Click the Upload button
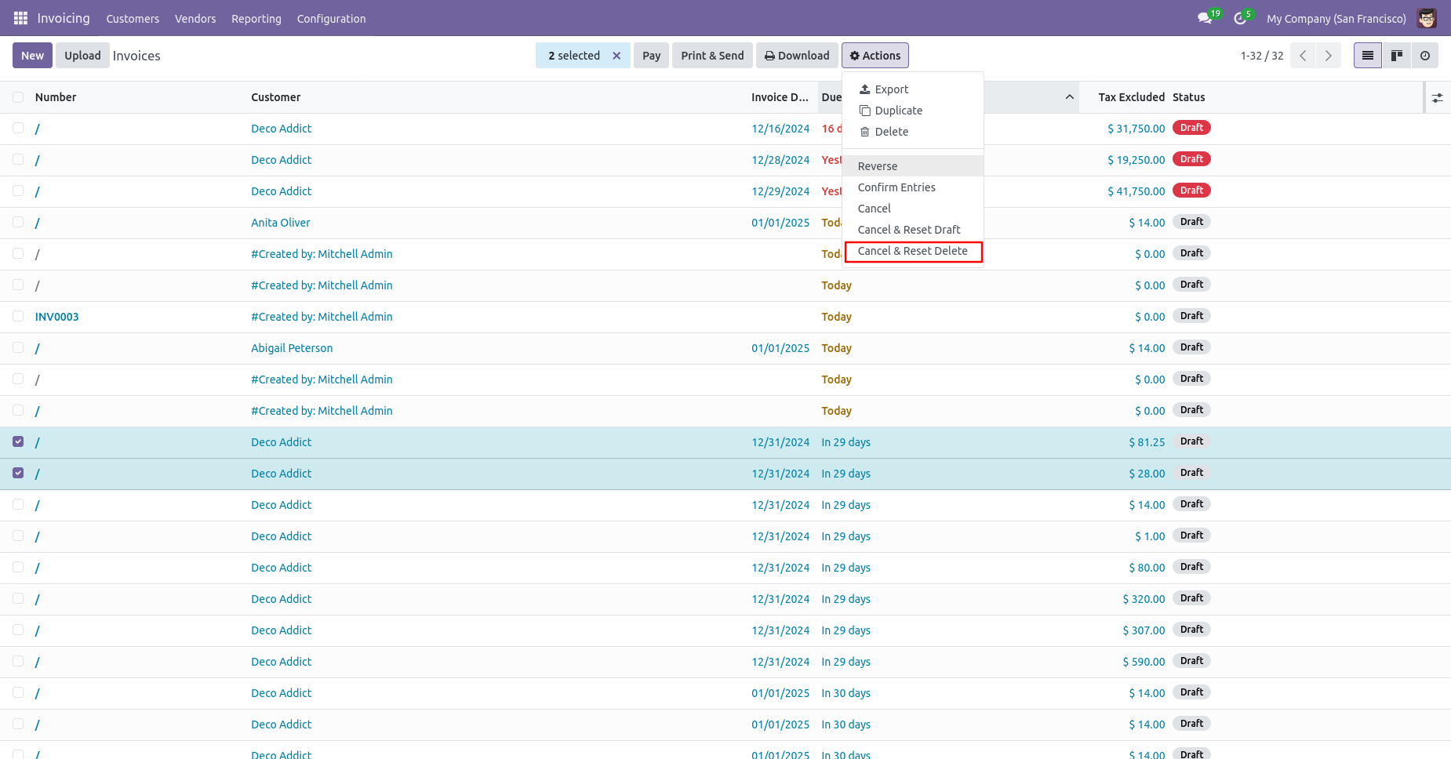The height and width of the screenshot is (759, 1451). pos(82,56)
